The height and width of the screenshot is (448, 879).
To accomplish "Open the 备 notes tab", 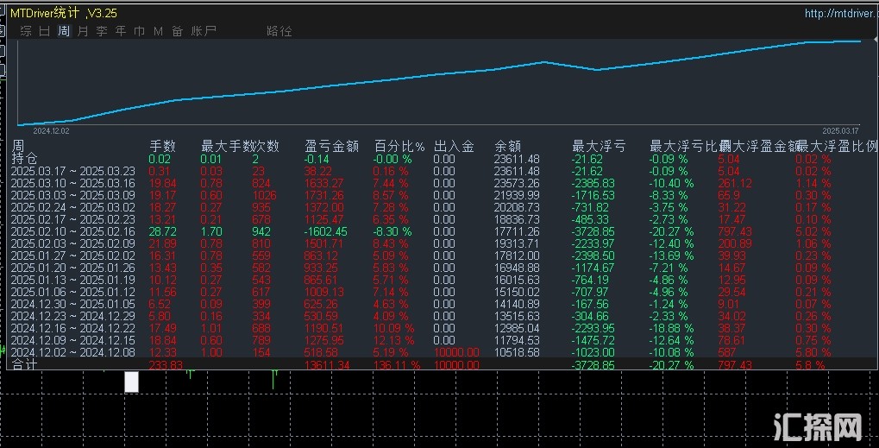I will click(x=177, y=31).
